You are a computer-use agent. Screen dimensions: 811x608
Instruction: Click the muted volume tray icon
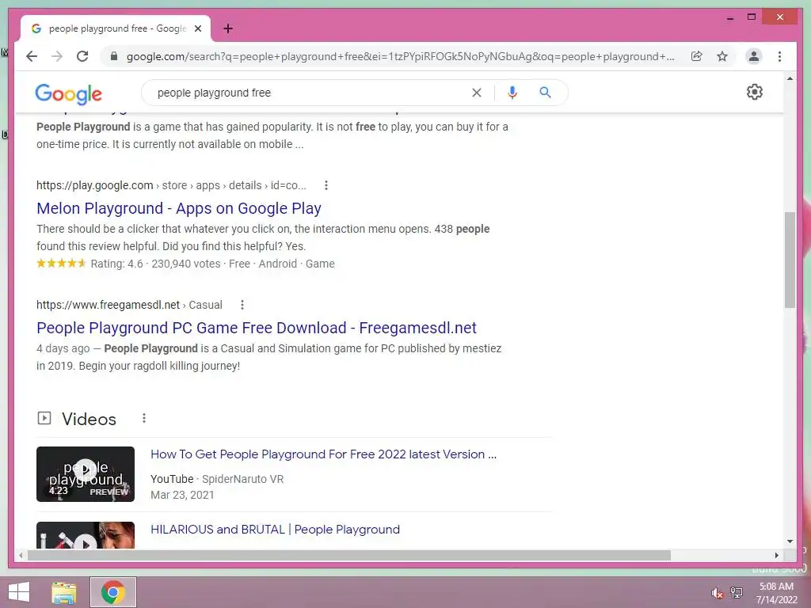(x=717, y=593)
